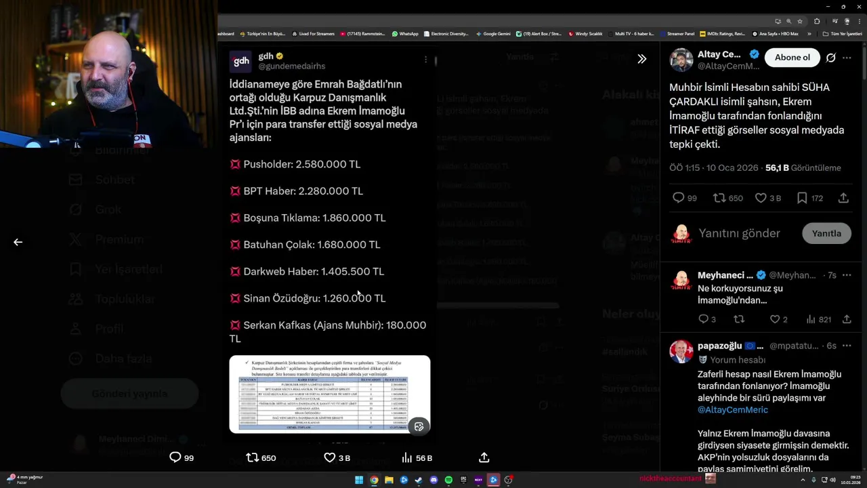Open the attached table image thumbnail
Image resolution: width=867 pixels, height=488 pixels.
point(330,394)
